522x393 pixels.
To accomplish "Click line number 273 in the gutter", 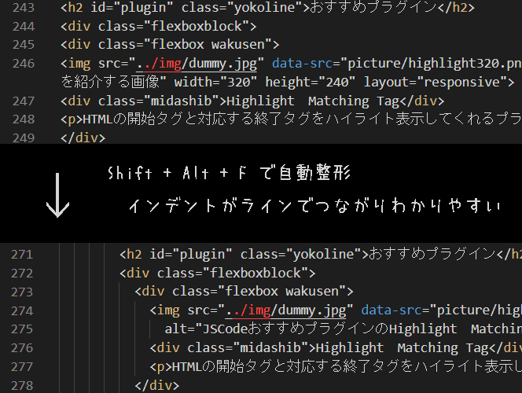I will (x=22, y=292).
